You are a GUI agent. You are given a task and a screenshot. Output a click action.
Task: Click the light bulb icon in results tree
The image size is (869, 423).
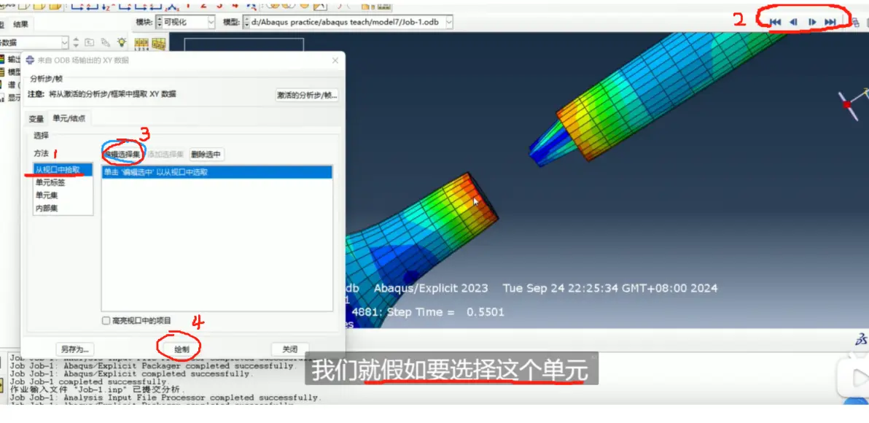tap(121, 42)
